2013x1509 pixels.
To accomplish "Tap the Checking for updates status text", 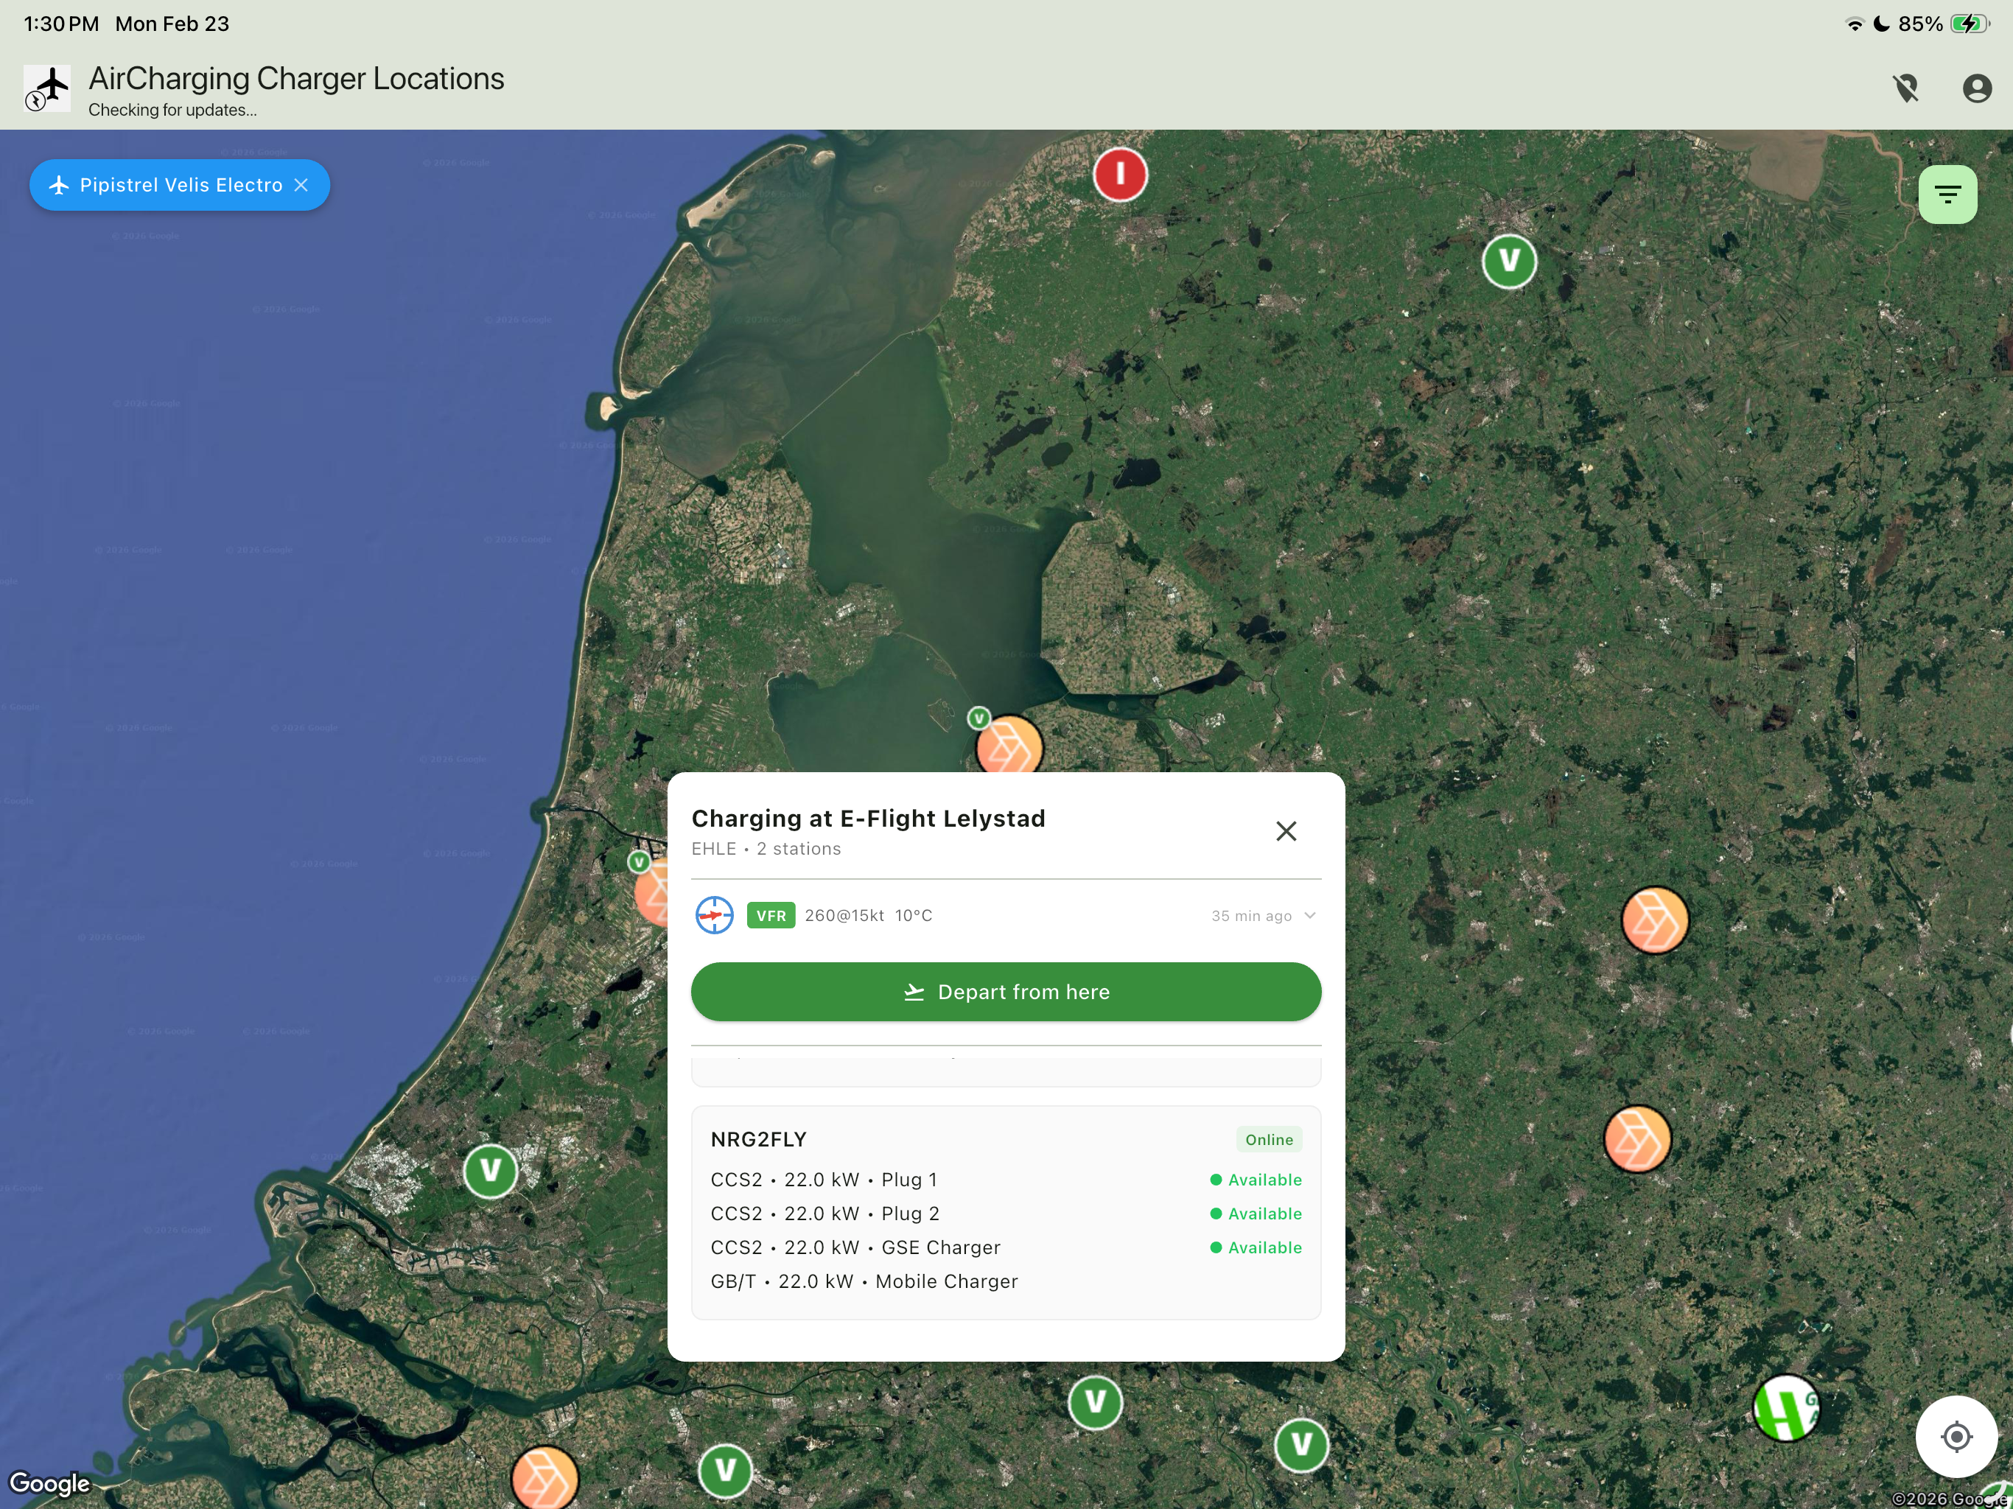I will click(x=172, y=110).
